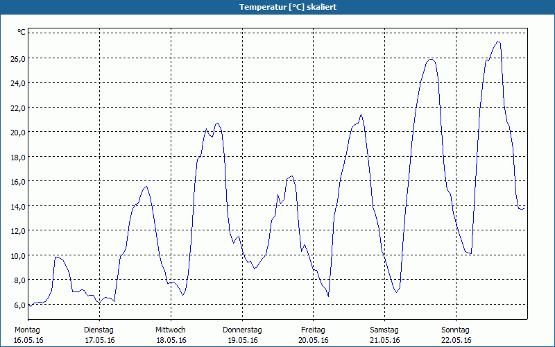Click the 8,0 y-axis value

click(x=20, y=280)
